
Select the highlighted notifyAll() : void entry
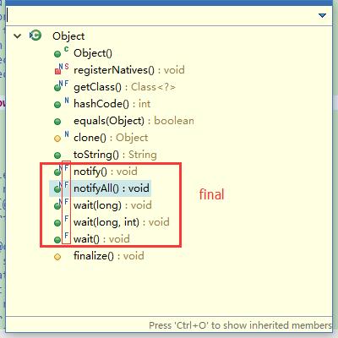(112, 188)
